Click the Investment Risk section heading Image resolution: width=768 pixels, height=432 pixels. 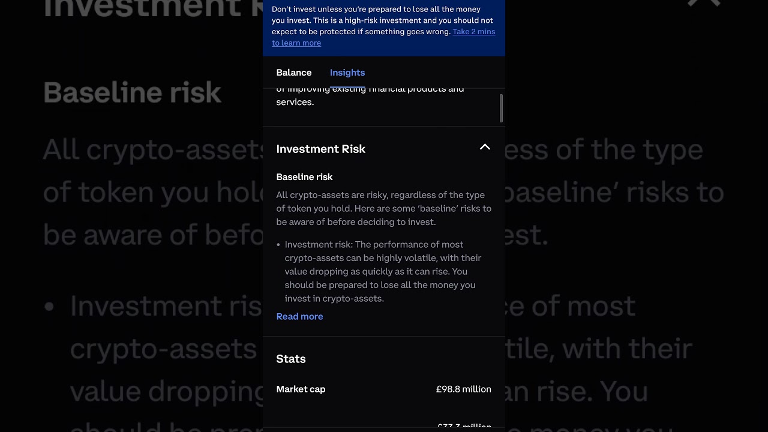[x=320, y=149]
